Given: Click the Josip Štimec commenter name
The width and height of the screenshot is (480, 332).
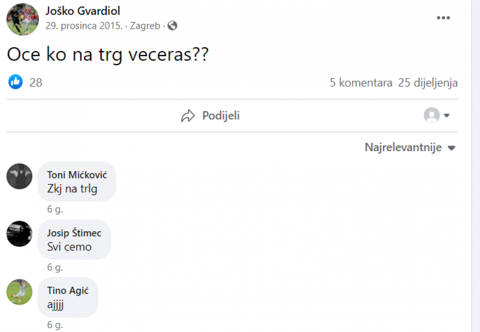Looking at the screenshot, I should click(74, 233).
